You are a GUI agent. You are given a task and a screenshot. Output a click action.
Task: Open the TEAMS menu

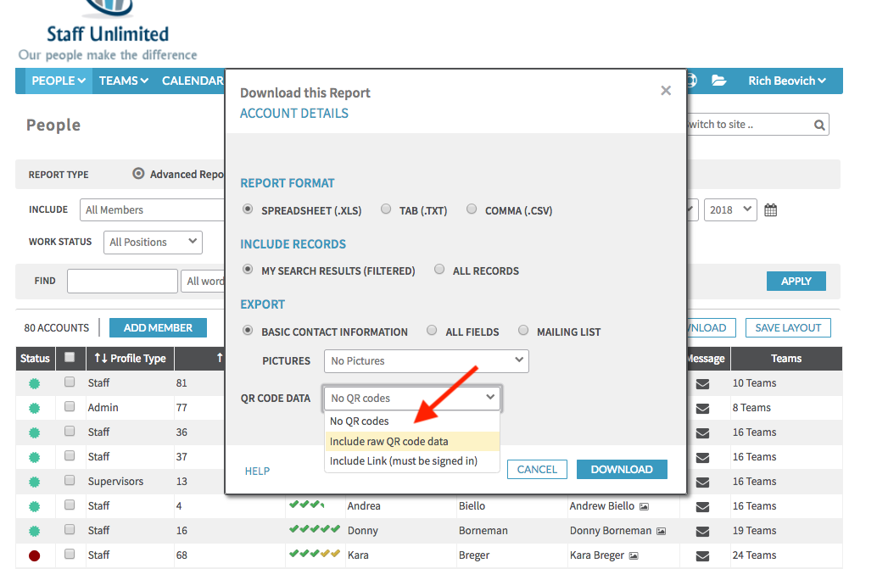tap(124, 81)
